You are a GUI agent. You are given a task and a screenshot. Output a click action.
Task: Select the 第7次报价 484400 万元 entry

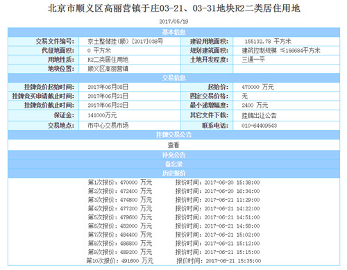pyautogui.click(x=120, y=235)
